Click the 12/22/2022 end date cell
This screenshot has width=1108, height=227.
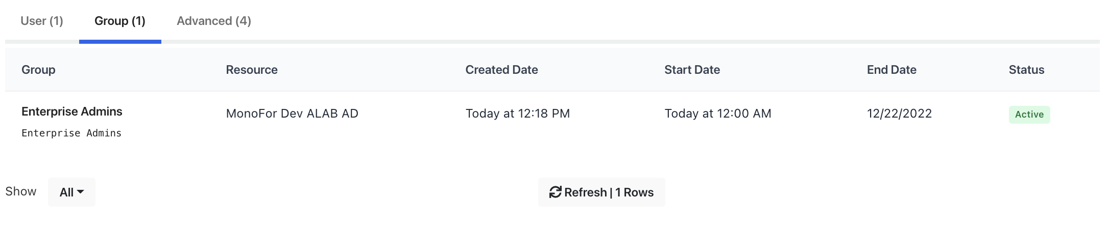click(899, 113)
